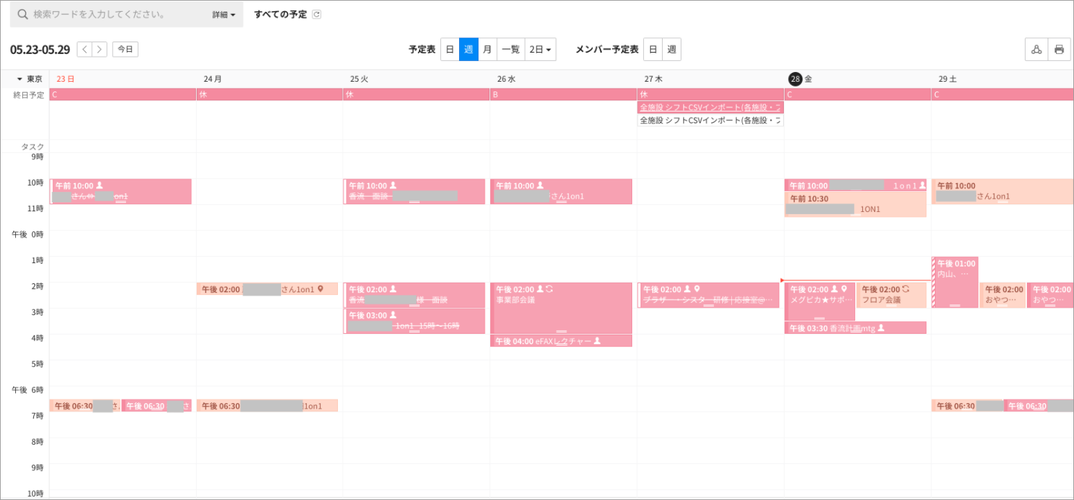Click location pin on 24月 午後 02:00 event

pos(321,289)
